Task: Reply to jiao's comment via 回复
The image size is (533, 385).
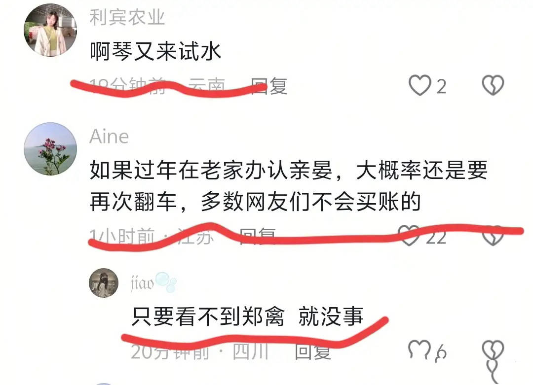Action: coord(313,351)
